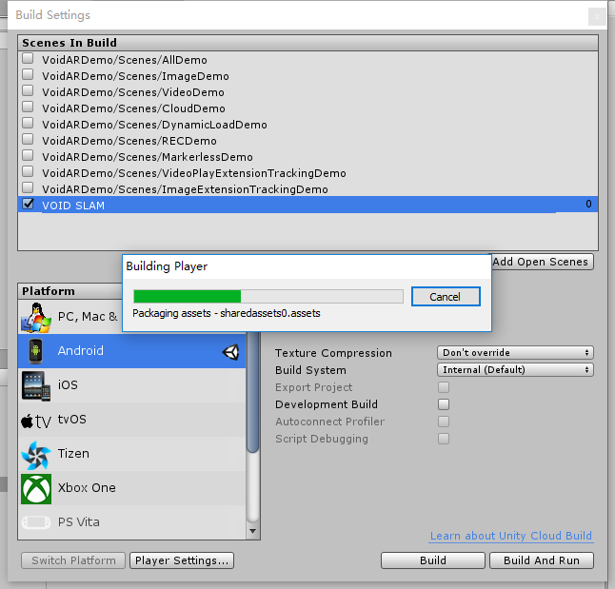Open the Texture Compression dropdown
This screenshot has height=589, width=615.
coord(515,352)
